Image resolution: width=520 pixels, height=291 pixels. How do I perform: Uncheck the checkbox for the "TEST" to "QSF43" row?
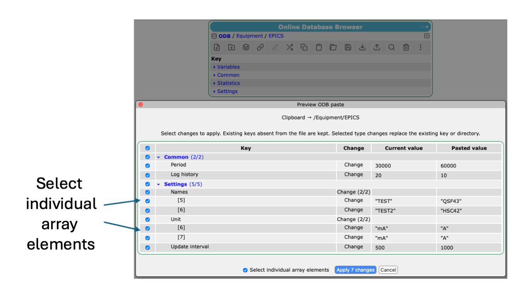click(147, 201)
